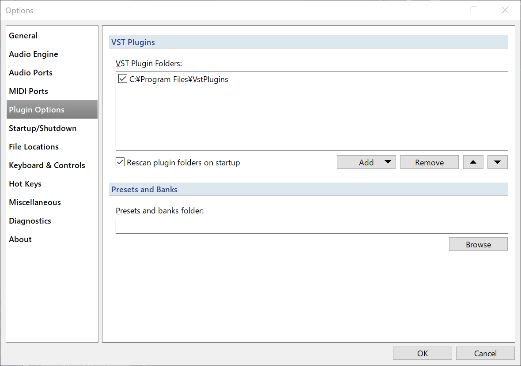Open Startup/Shutdown options
The height and width of the screenshot is (366, 521).
tap(42, 128)
